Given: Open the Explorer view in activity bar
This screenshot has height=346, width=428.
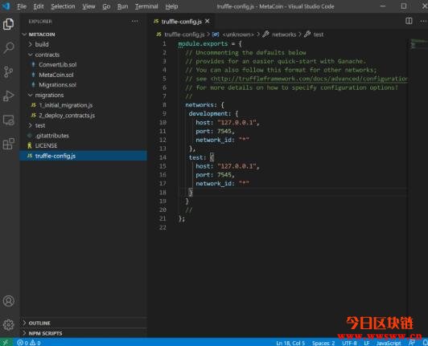Looking at the screenshot, I should pos(9,24).
